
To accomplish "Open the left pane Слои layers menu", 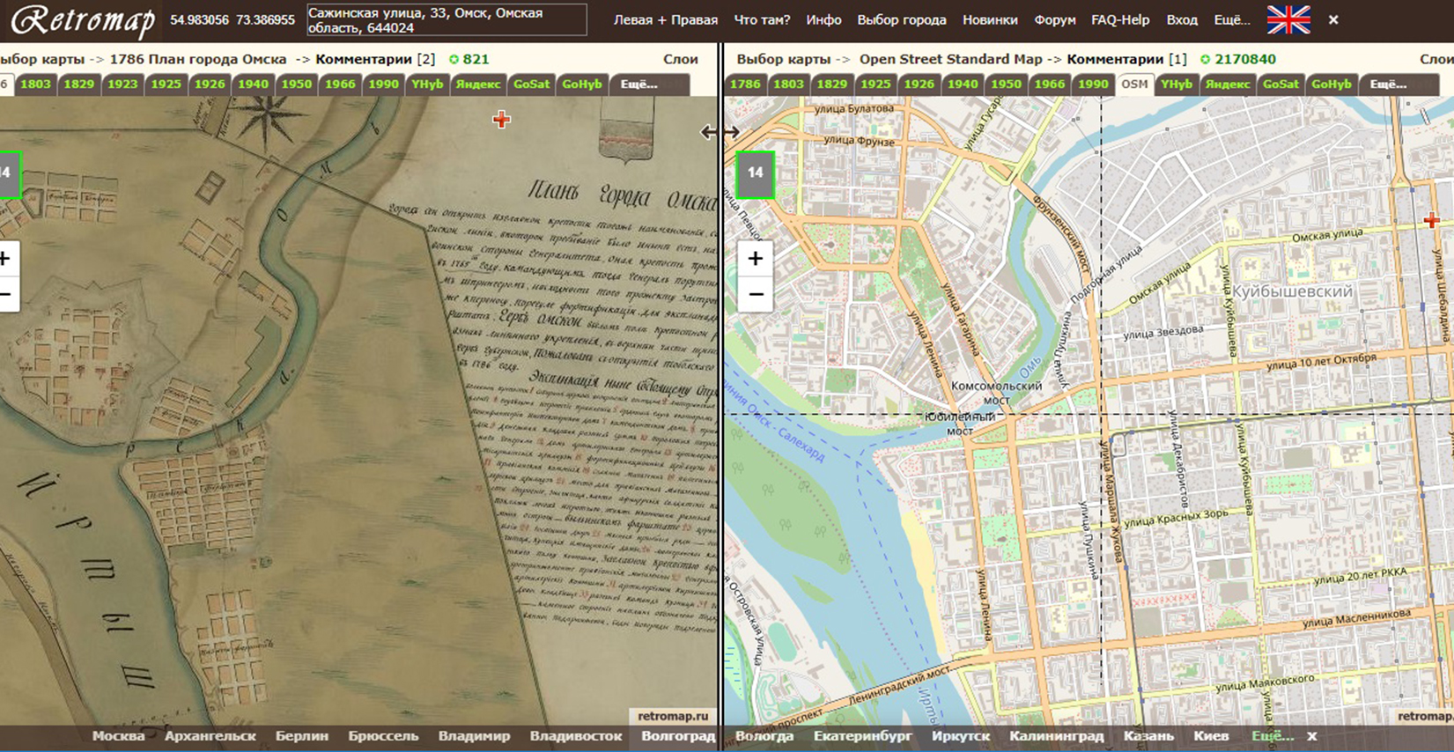I will click(681, 59).
